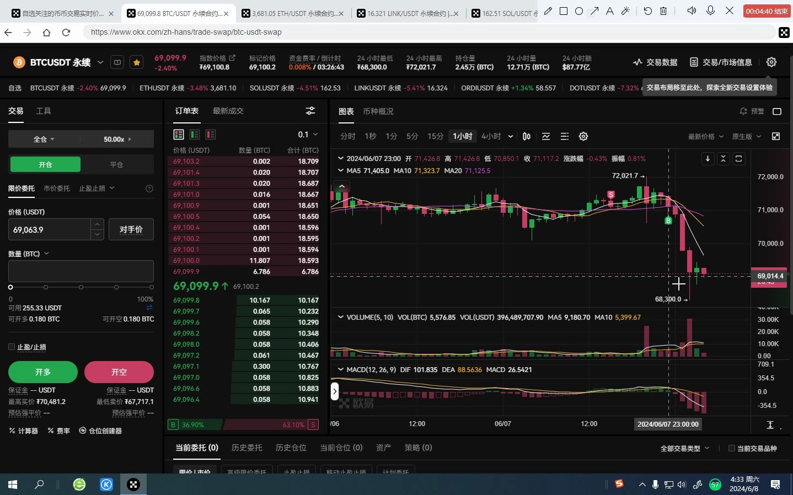Expand the 止盈止损 order type dropdown
Screen dimensions: 793x495
click(x=97, y=189)
